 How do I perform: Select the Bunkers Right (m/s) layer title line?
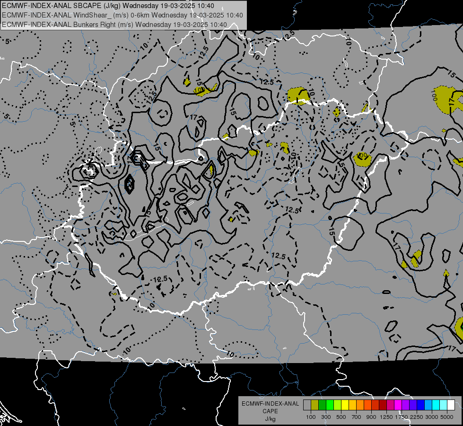pyautogui.click(x=114, y=25)
